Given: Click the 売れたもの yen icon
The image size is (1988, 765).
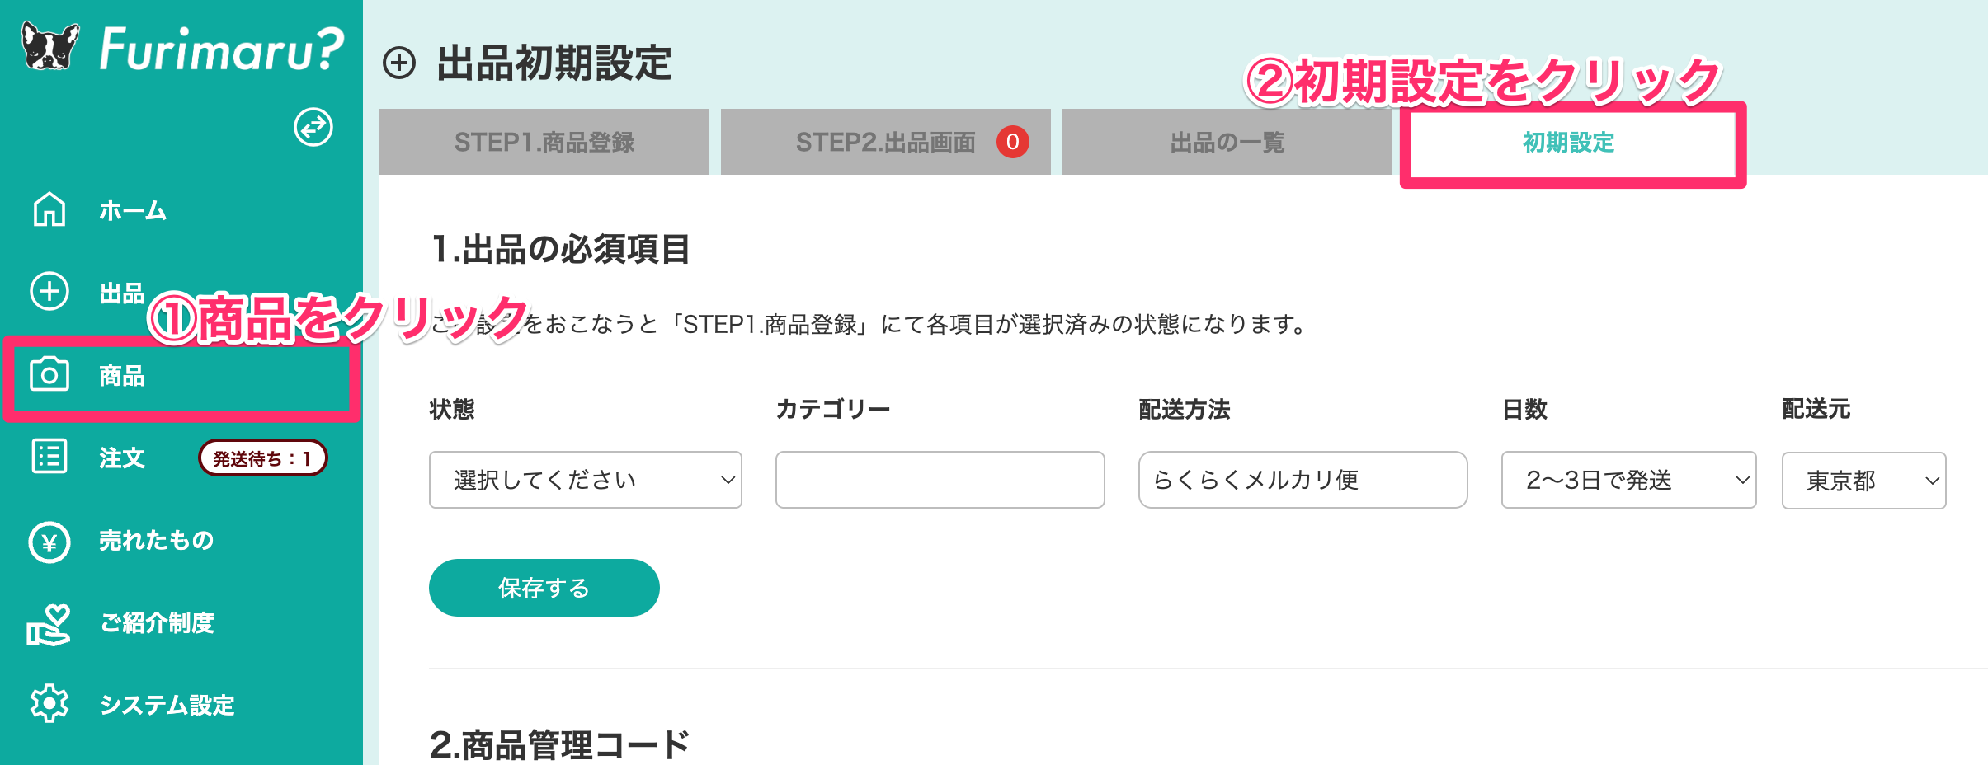Looking at the screenshot, I should tap(49, 542).
